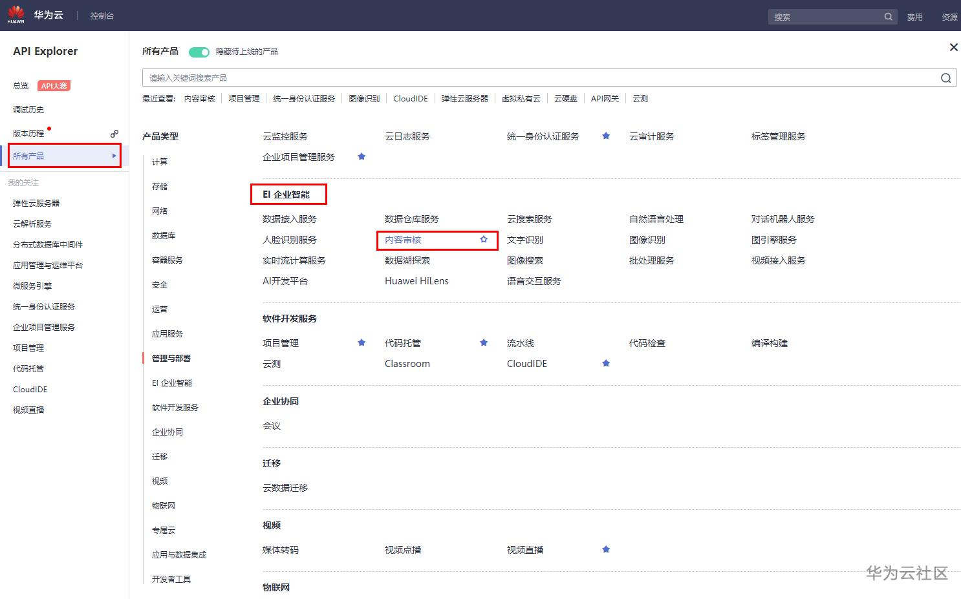This screenshot has height=599, width=961.
Task: Click the API大赛 badge
Action: (x=54, y=86)
